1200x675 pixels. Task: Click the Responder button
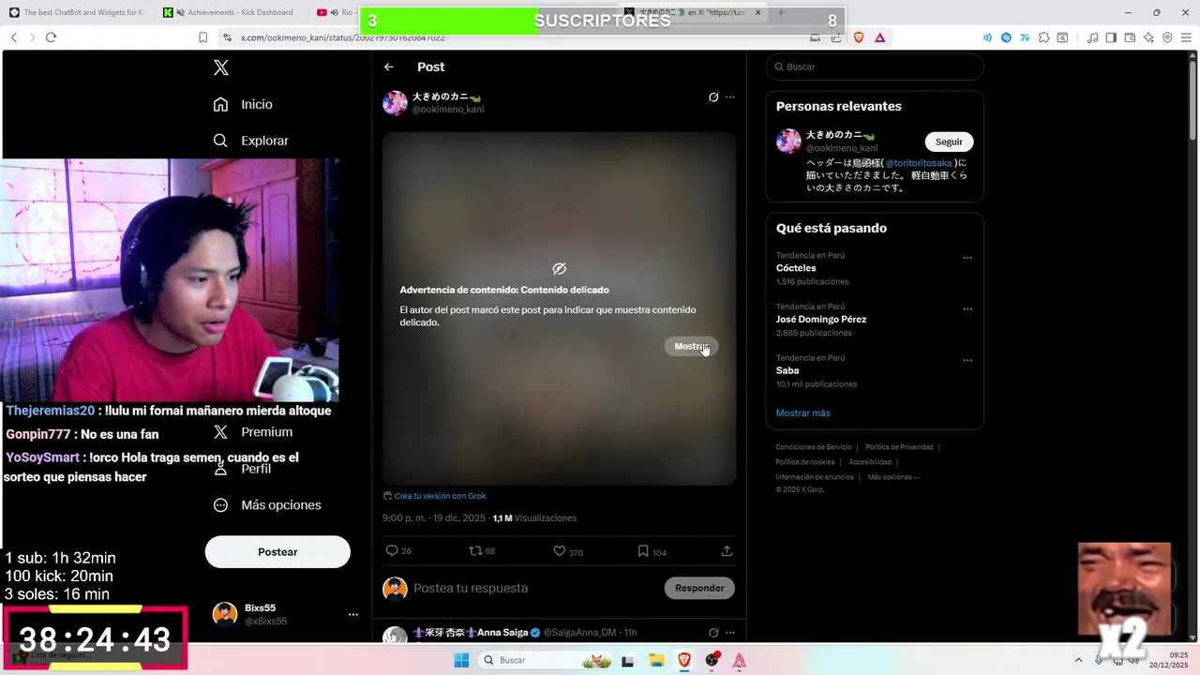click(x=699, y=588)
